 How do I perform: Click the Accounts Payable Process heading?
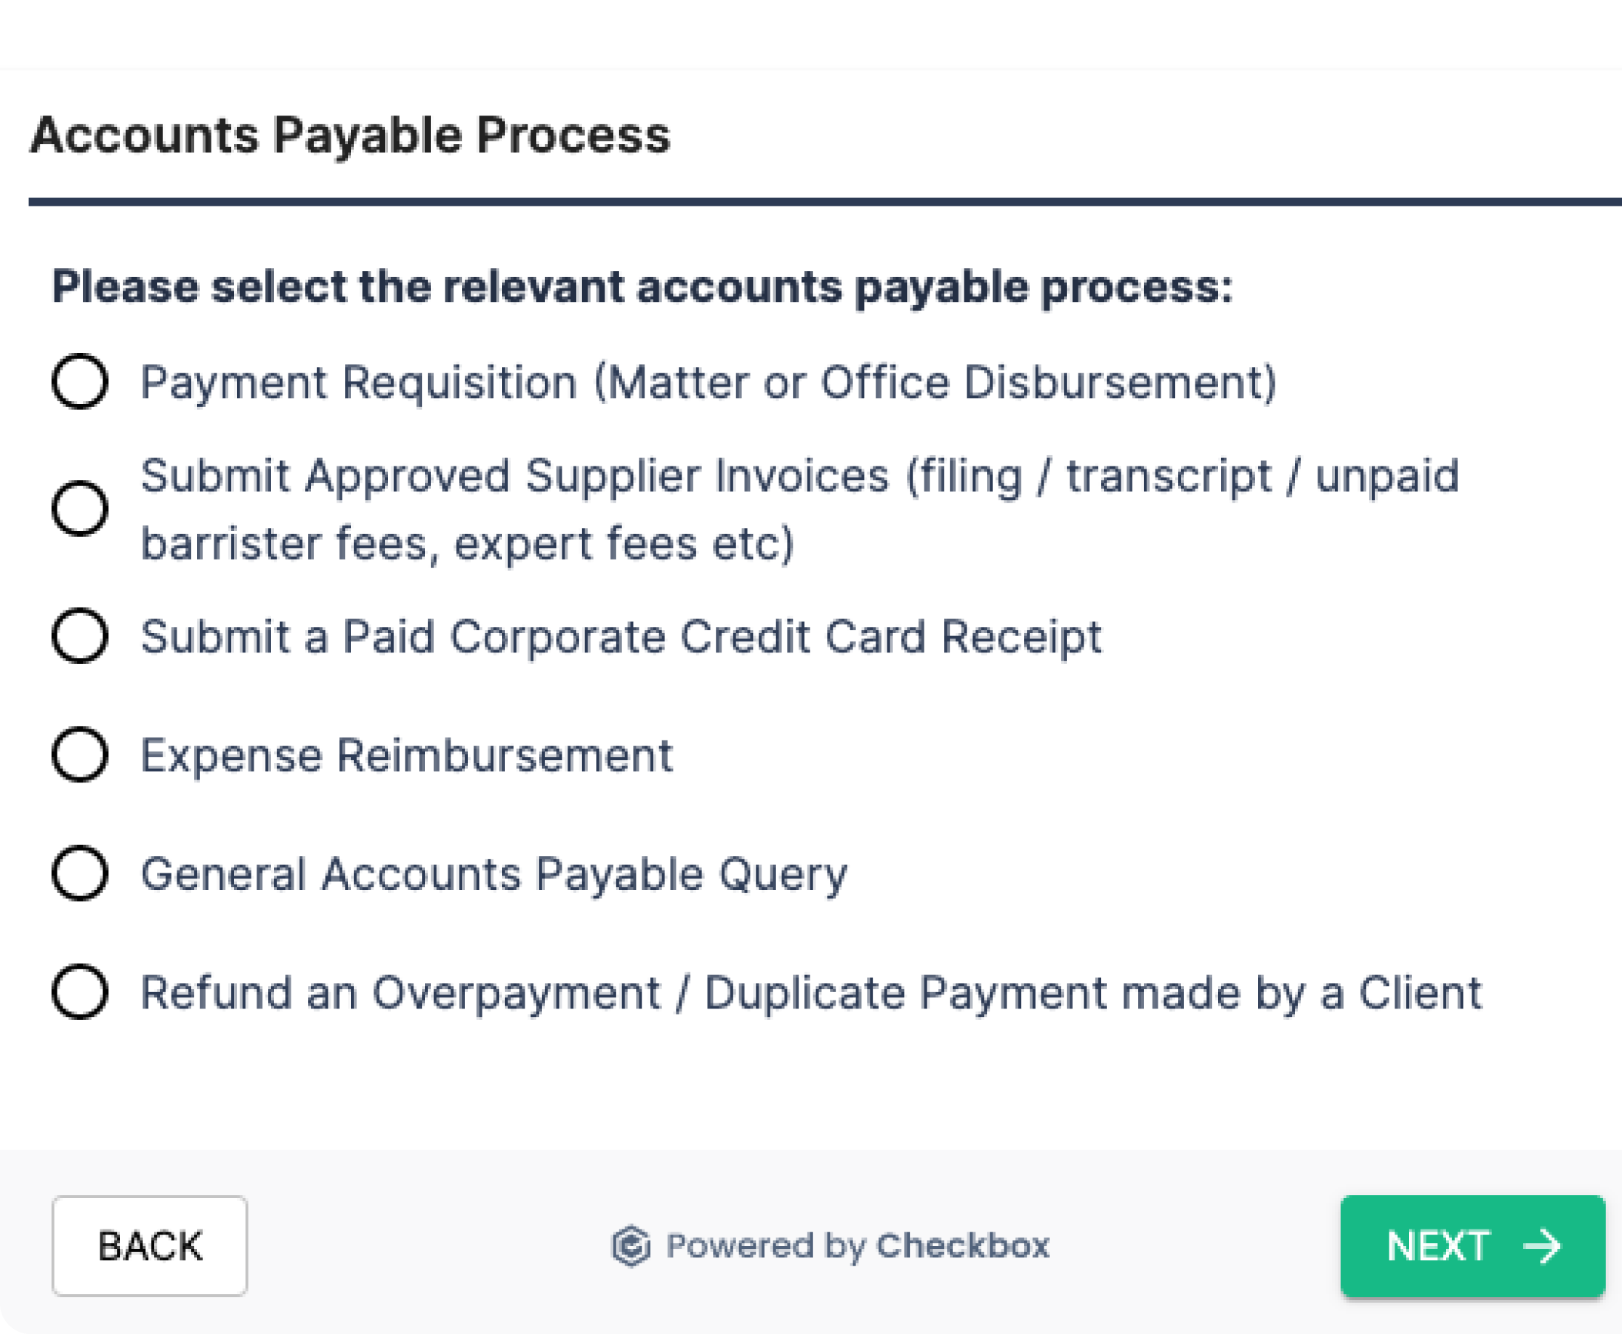(350, 135)
